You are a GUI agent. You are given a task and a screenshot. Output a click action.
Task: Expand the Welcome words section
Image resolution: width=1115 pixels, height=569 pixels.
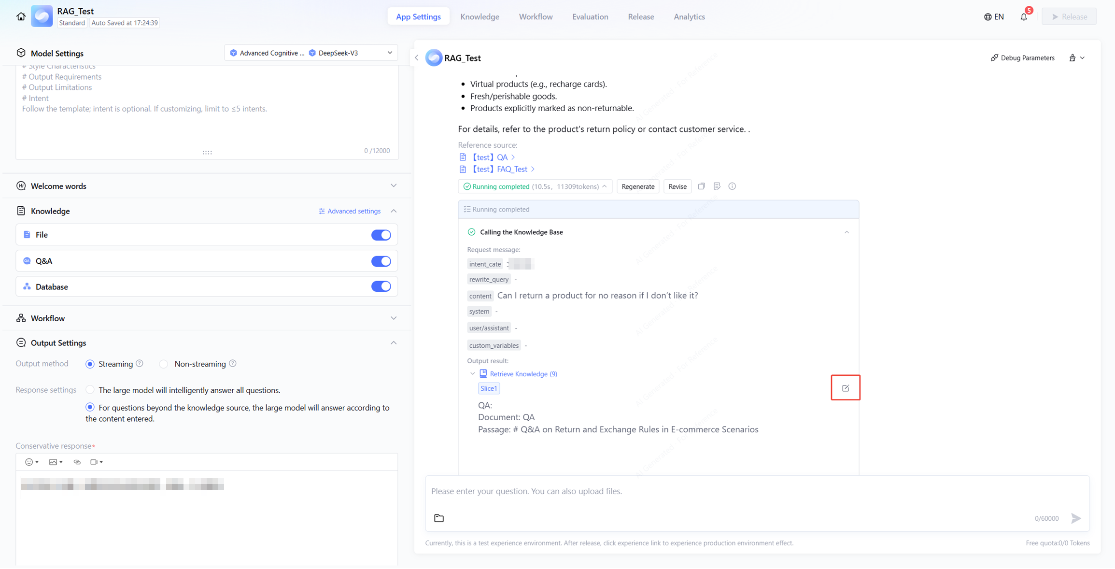(x=393, y=186)
